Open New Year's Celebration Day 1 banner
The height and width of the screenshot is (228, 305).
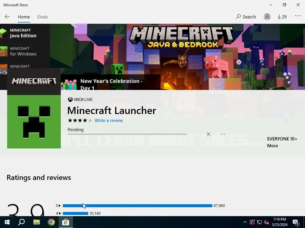click(x=111, y=82)
